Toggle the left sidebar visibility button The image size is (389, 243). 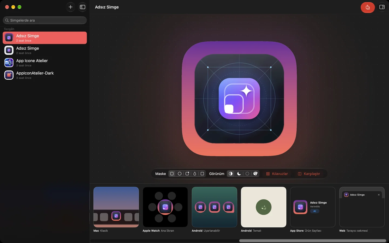coord(83,7)
